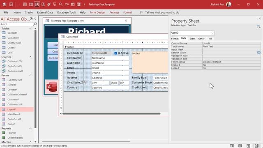Click the build button beside Default Value

[x=259, y=53]
